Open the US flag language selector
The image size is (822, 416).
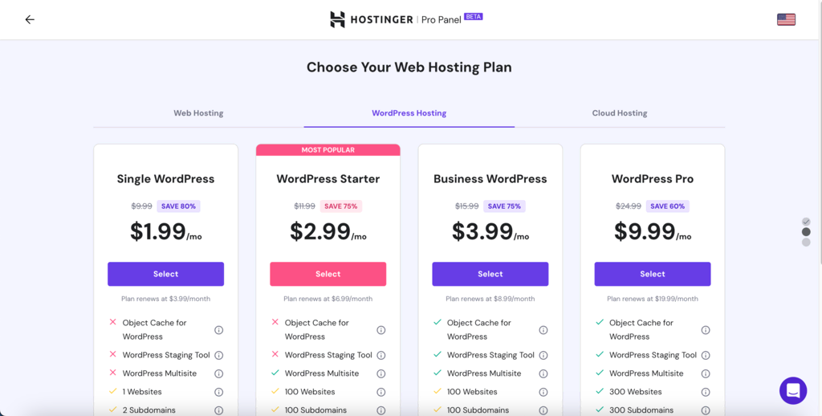[786, 19]
